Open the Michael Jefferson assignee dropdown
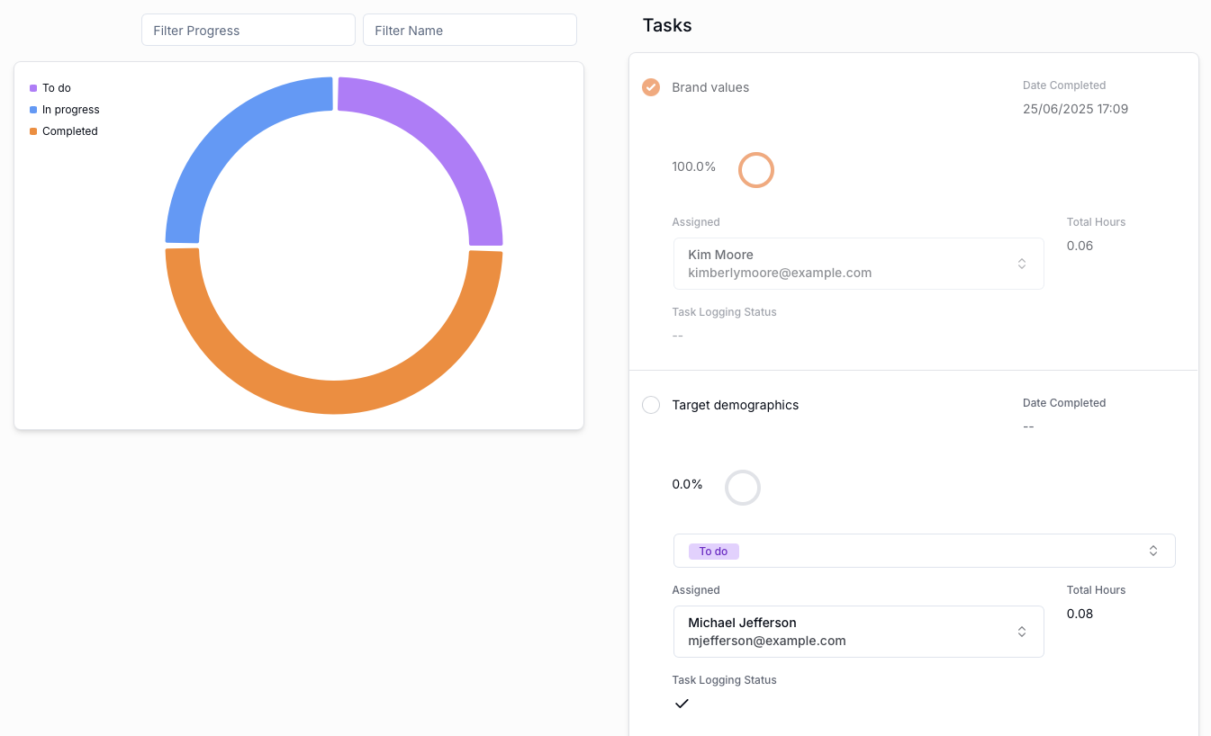The image size is (1211, 736). (x=858, y=632)
